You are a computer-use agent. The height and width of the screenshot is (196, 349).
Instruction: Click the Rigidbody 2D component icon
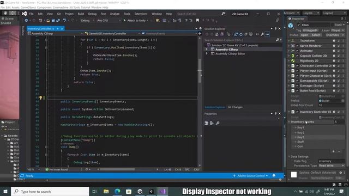coord(293,60)
